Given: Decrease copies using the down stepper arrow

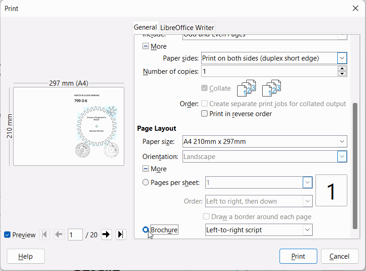Looking at the screenshot, I should [342, 73].
